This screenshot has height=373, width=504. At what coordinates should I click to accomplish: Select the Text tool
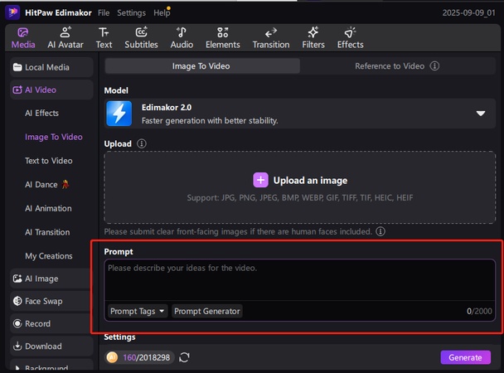pyautogui.click(x=104, y=38)
